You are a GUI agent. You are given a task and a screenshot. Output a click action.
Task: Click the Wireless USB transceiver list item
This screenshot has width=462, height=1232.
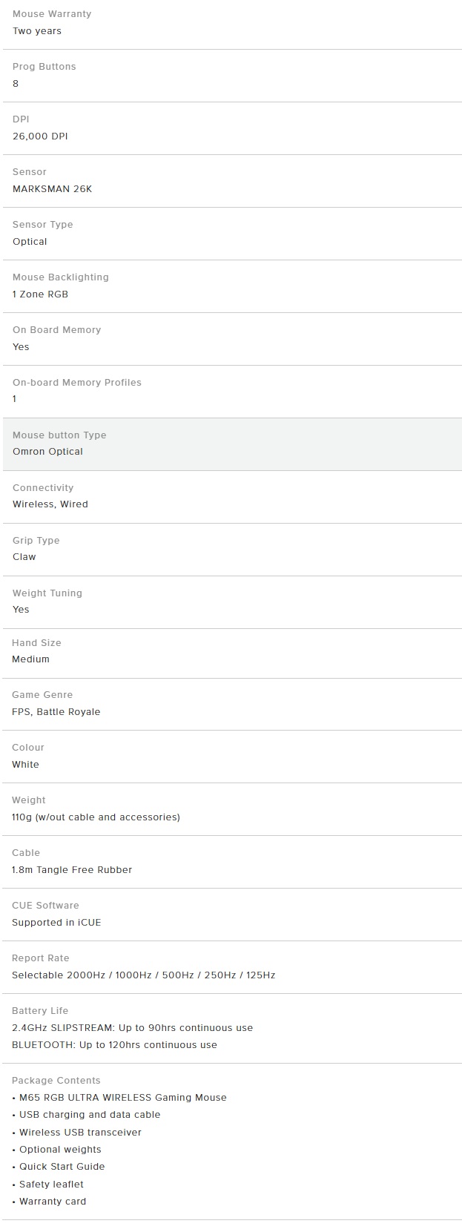coord(77,1133)
